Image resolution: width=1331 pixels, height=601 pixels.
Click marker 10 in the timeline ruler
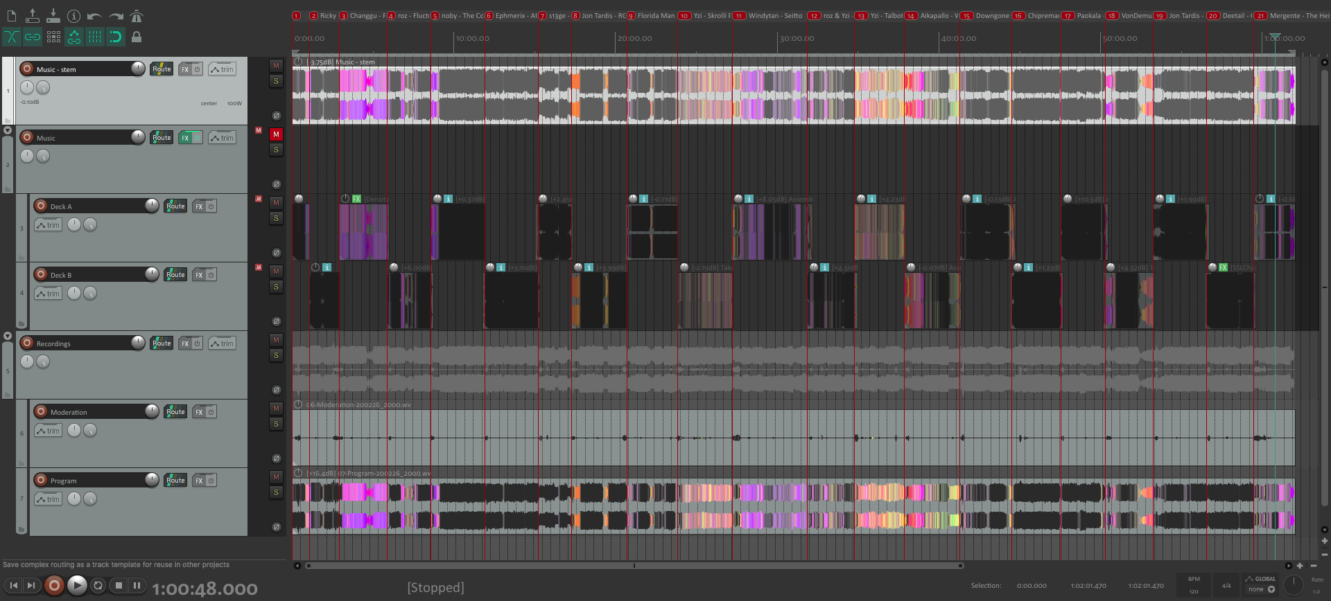pos(684,16)
